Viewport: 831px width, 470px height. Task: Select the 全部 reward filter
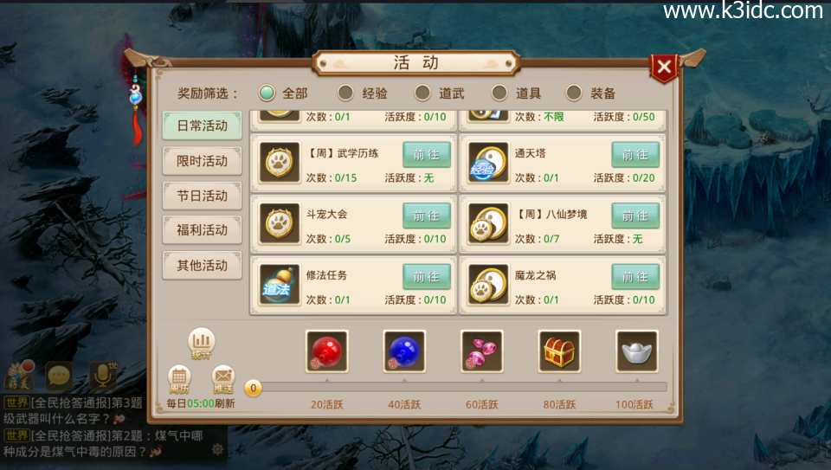pos(284,93)
